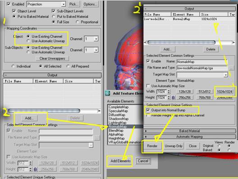The width and height of the screenshot is (238, 179).
Task: Choose the Individual radio option
Action: [13, 66]
